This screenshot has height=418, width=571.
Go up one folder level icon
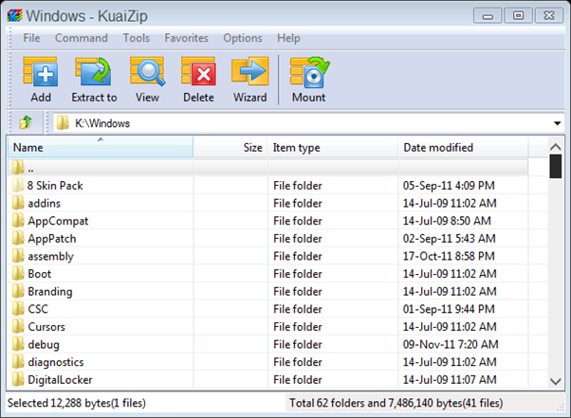click(x=26, y=122)
